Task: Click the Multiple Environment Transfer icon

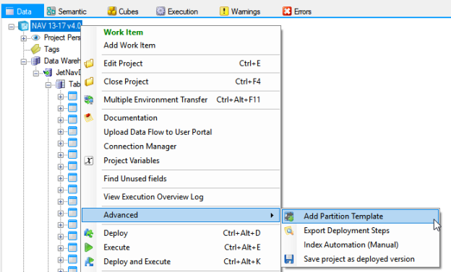Action: [x=89, y=100]
